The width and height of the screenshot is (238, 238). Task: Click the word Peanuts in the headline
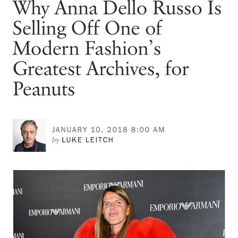point(44,89)
